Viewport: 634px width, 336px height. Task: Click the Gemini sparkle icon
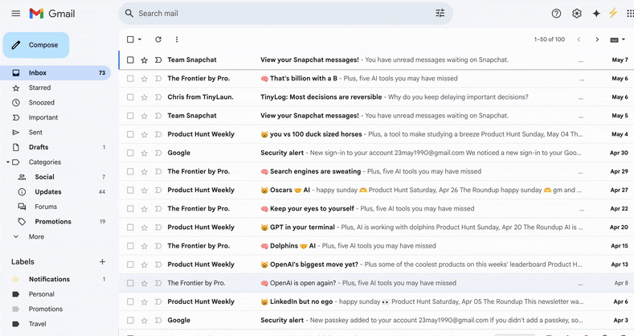596,14
